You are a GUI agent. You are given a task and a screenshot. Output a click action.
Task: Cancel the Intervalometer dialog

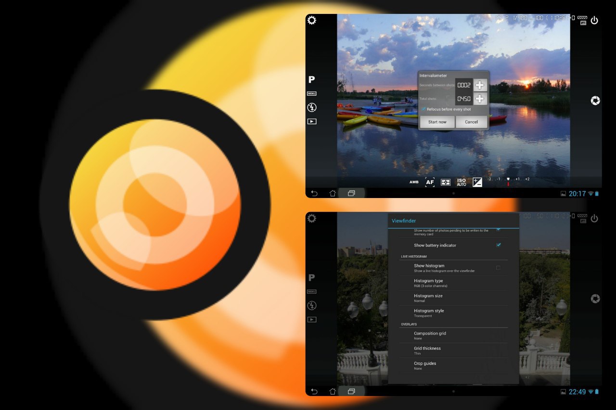pyautogui.click(x=471, y=122)
